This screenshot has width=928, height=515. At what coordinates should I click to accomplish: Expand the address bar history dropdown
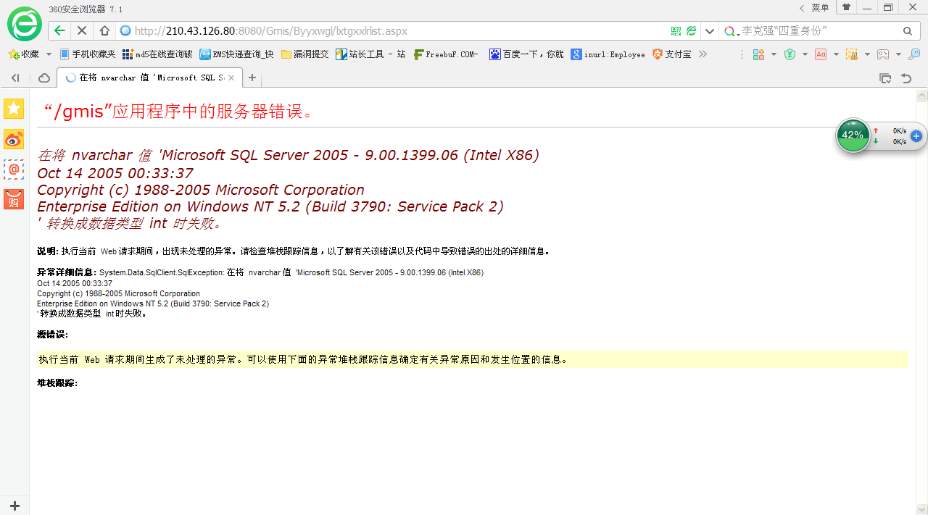point(710,31)
